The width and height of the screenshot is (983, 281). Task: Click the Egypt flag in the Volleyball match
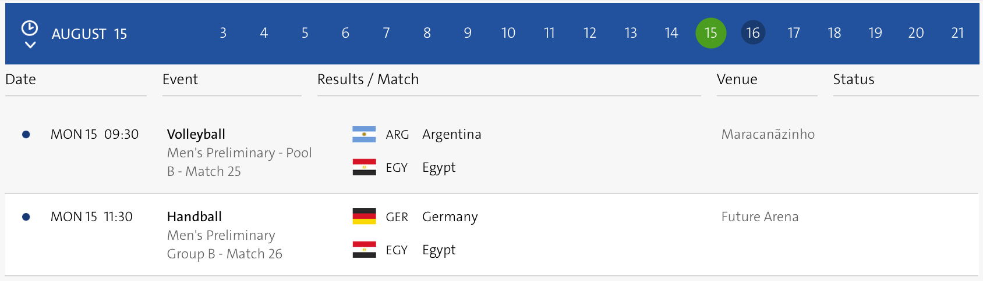coord(364,167)
